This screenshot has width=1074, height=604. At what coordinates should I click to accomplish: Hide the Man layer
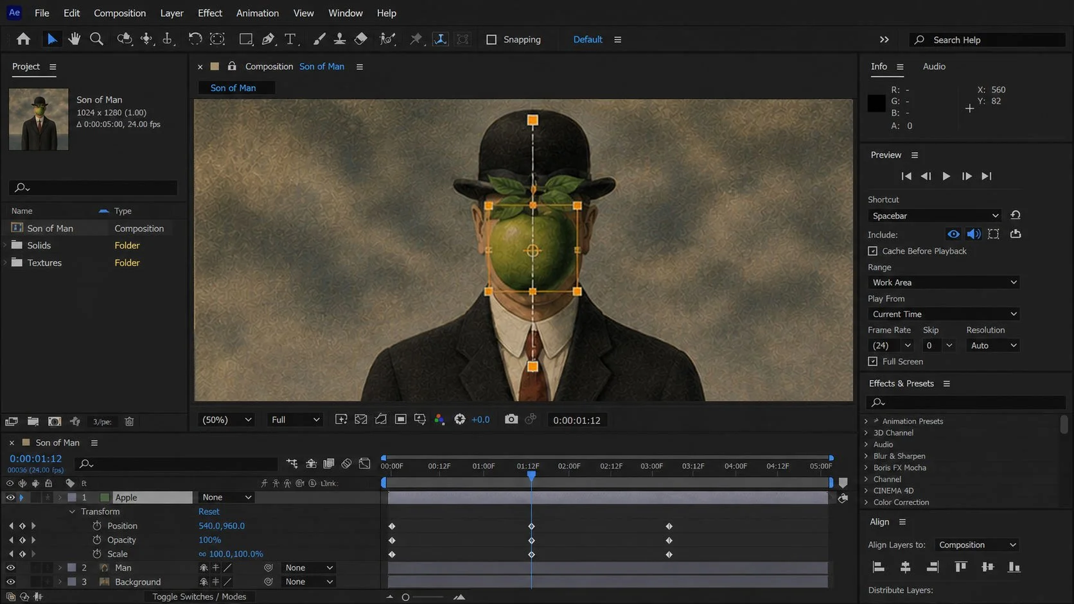coord(10,567)
